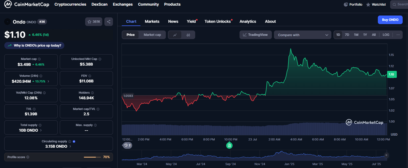Click the current price 1.10 axis tag
The height and width of the screenshot is (168, 408).
click(392, 75)
